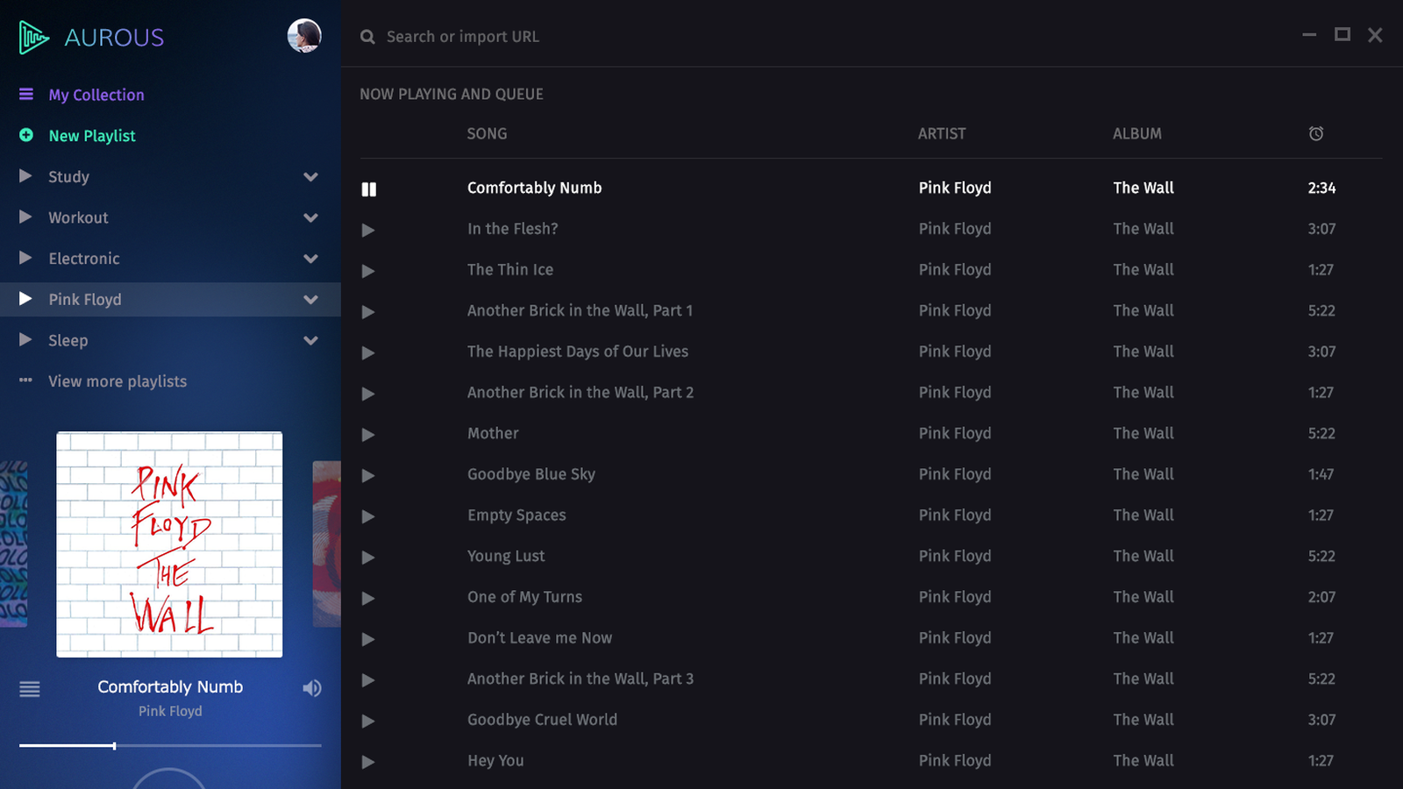
Task: Play Goodbye Cruel World track
Action: tap(368, 721)
